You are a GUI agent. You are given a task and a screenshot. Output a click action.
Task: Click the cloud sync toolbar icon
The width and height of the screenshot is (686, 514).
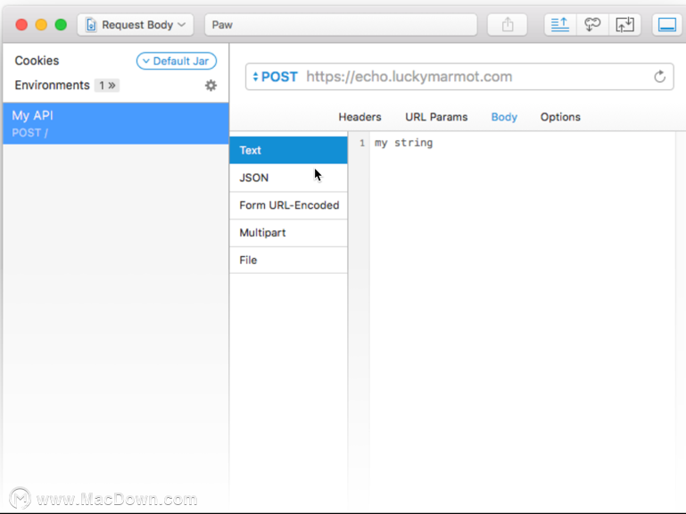(x=592, y=24)
